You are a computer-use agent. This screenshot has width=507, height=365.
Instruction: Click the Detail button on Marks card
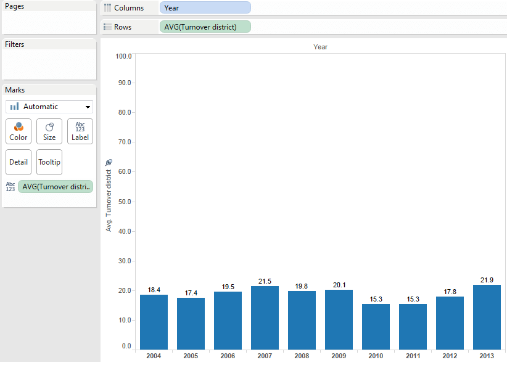18,162
